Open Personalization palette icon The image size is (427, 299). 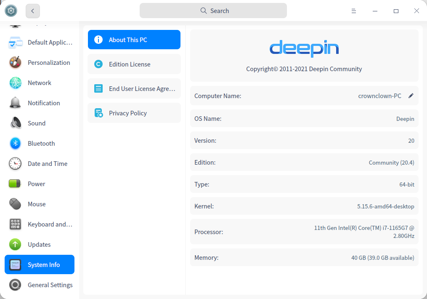pyautogui.click(x=15, y=63)
